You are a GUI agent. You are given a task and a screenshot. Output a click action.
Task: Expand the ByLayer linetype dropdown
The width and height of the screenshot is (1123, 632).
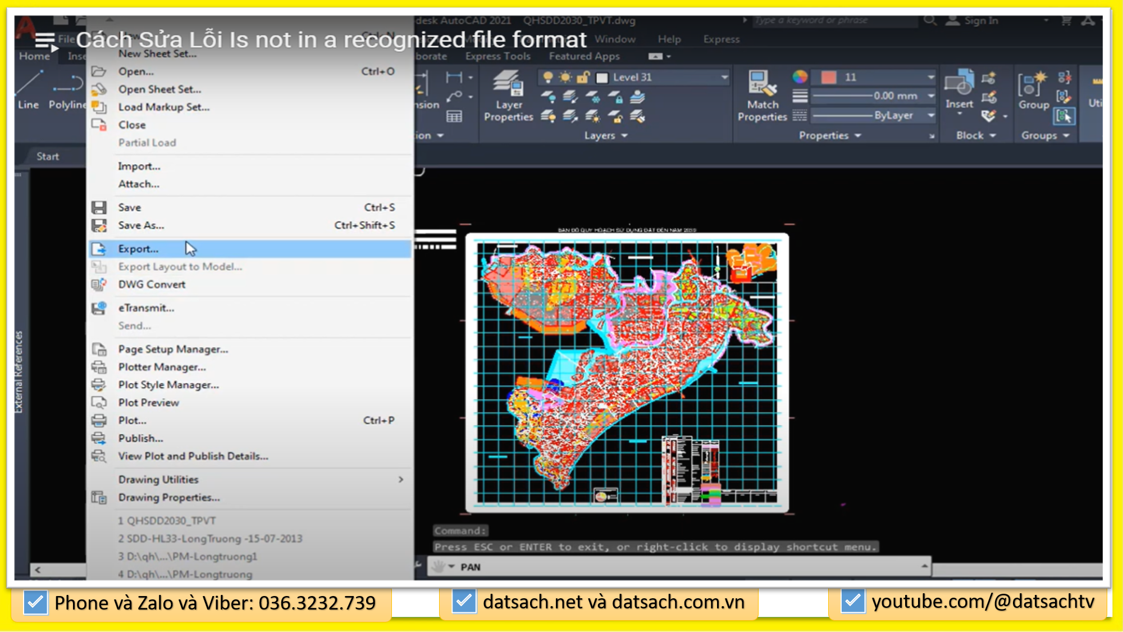point(930,116)
